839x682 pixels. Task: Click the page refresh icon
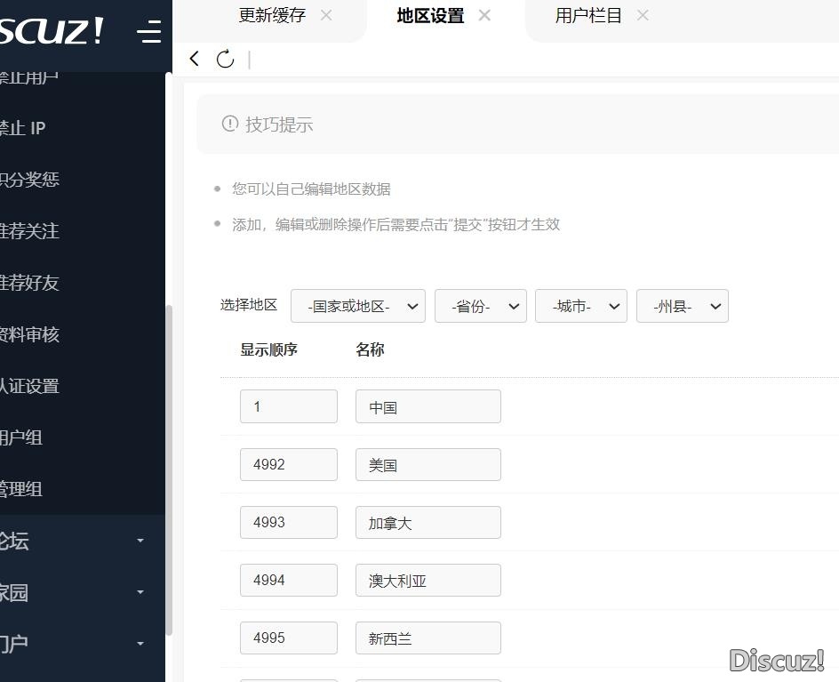click(x=225, y=59)
